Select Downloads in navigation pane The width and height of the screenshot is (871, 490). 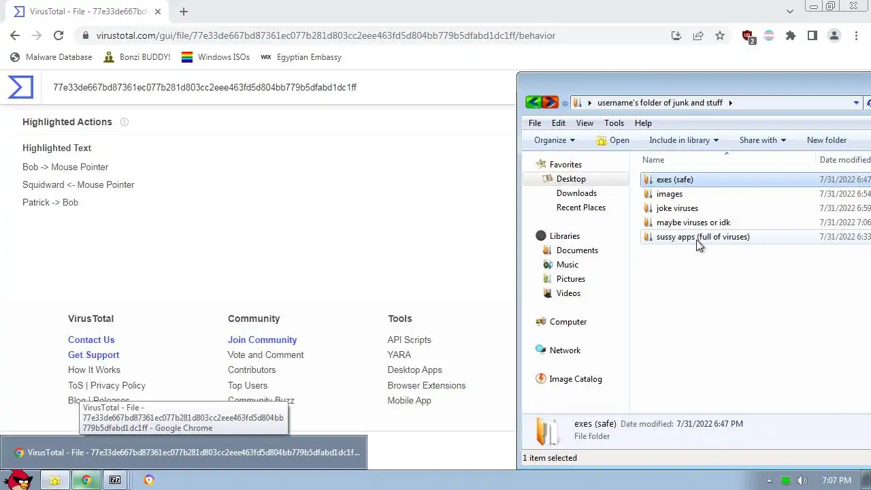576,193
